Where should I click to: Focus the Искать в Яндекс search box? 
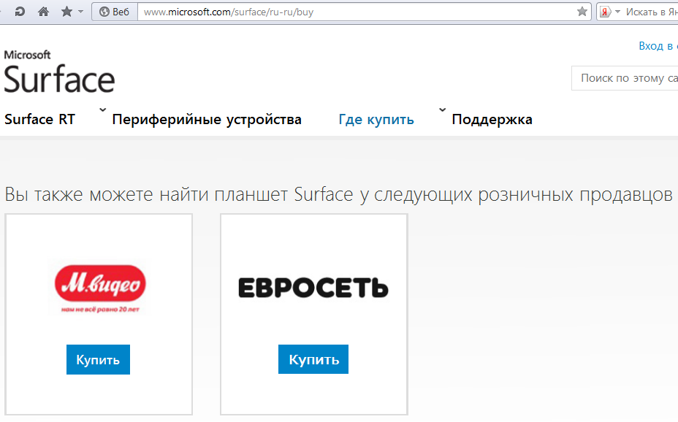tap(651, 12)
